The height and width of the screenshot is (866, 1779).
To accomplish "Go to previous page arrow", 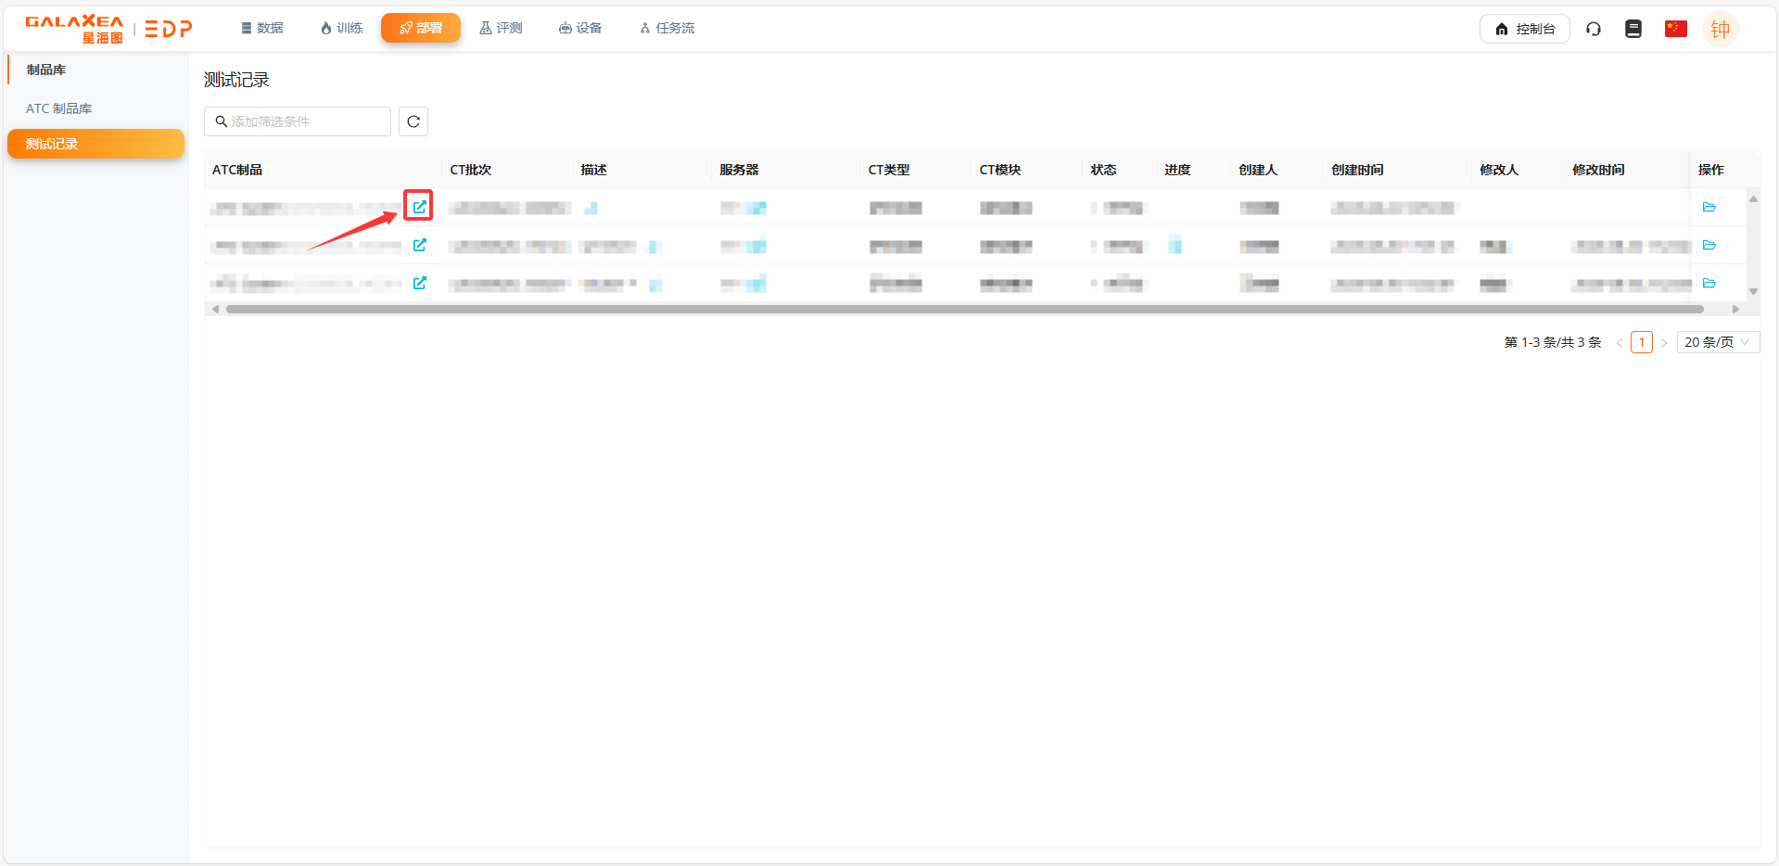I will [x=1620, y=343].
